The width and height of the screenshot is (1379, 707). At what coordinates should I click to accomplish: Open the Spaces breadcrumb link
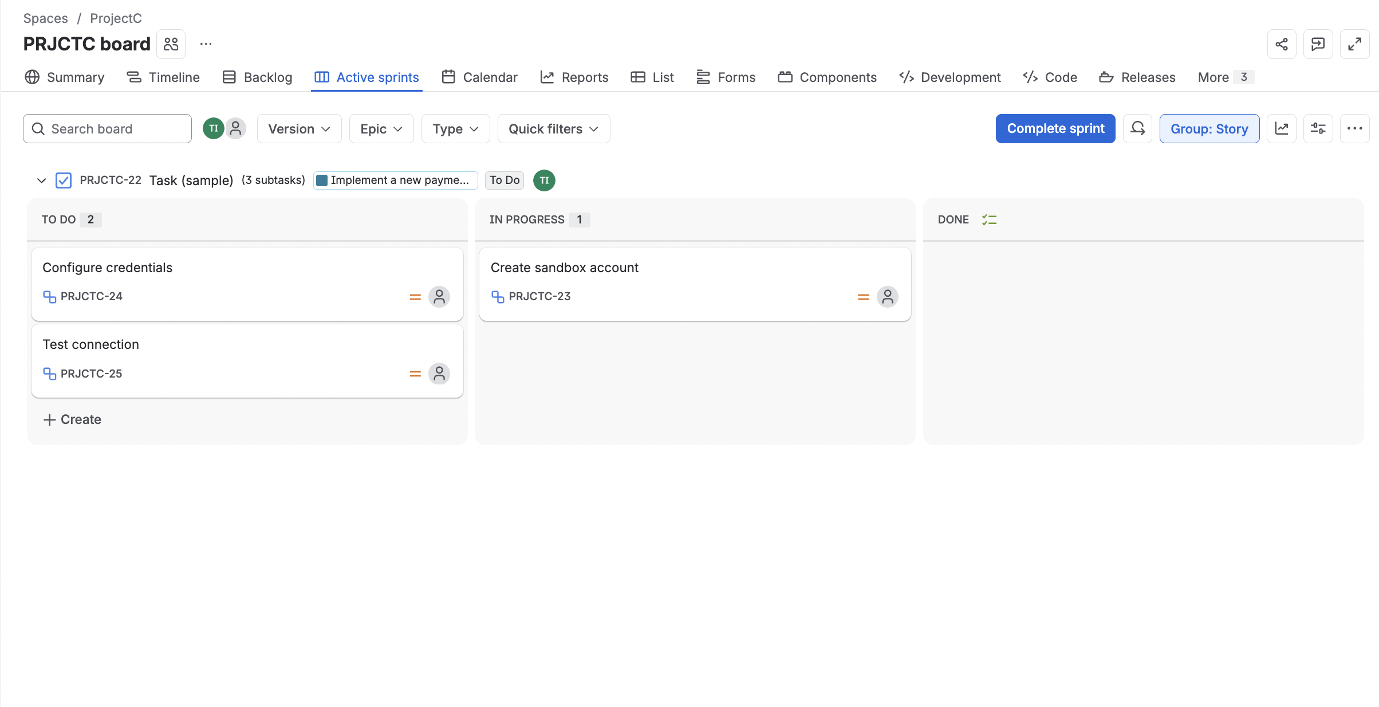[x=45, y=18]
